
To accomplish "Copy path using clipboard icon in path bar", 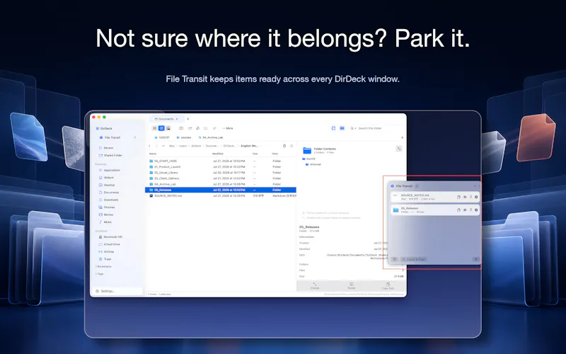I will tap(284, 146).
